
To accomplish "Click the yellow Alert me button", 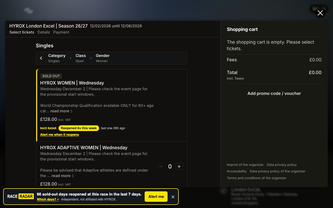I will tap(156, 197).
